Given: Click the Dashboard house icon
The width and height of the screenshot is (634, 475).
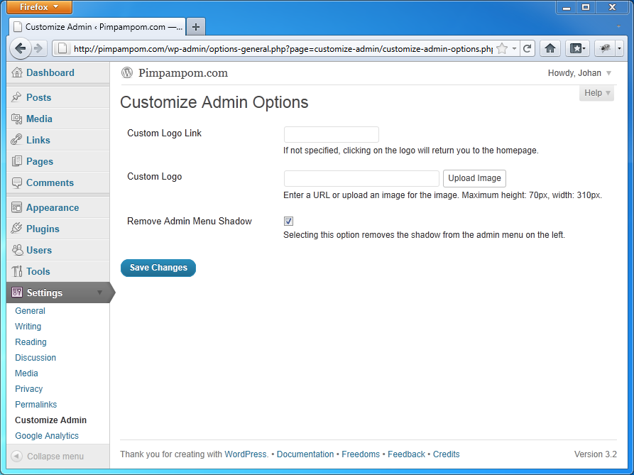Looking at the screenshot, I should pyautogui.click(x=17, y=72).
